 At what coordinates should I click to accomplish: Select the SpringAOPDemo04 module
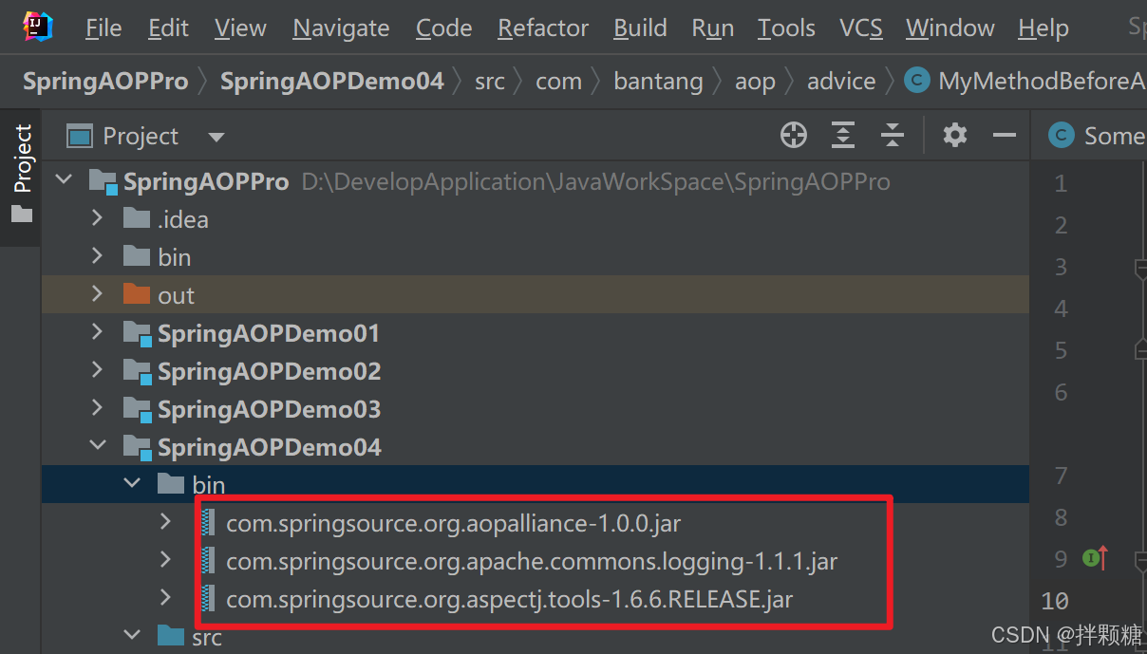tap(536, 447)
